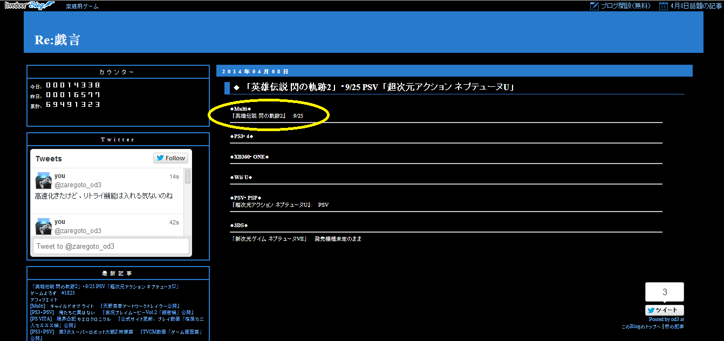Open @zaregoto_od3 handle in first tweet
The image size is (724, 341).
point(78,185)
